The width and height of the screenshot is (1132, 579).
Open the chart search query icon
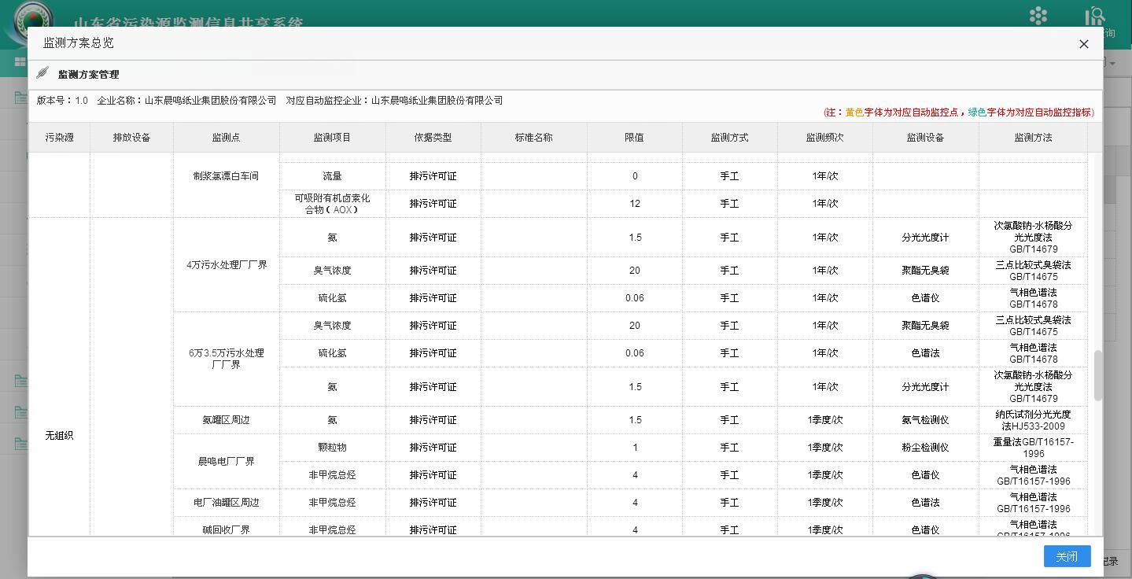pos(1095,16)
